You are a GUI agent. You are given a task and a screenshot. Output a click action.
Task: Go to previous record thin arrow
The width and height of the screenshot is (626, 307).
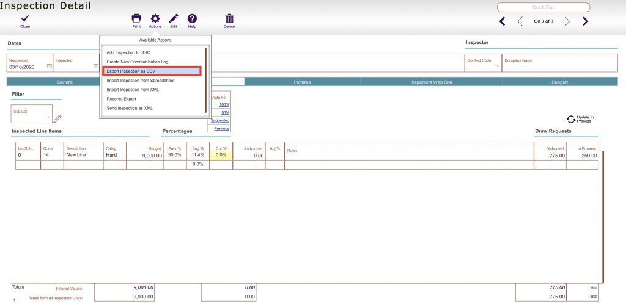[520, 21]
